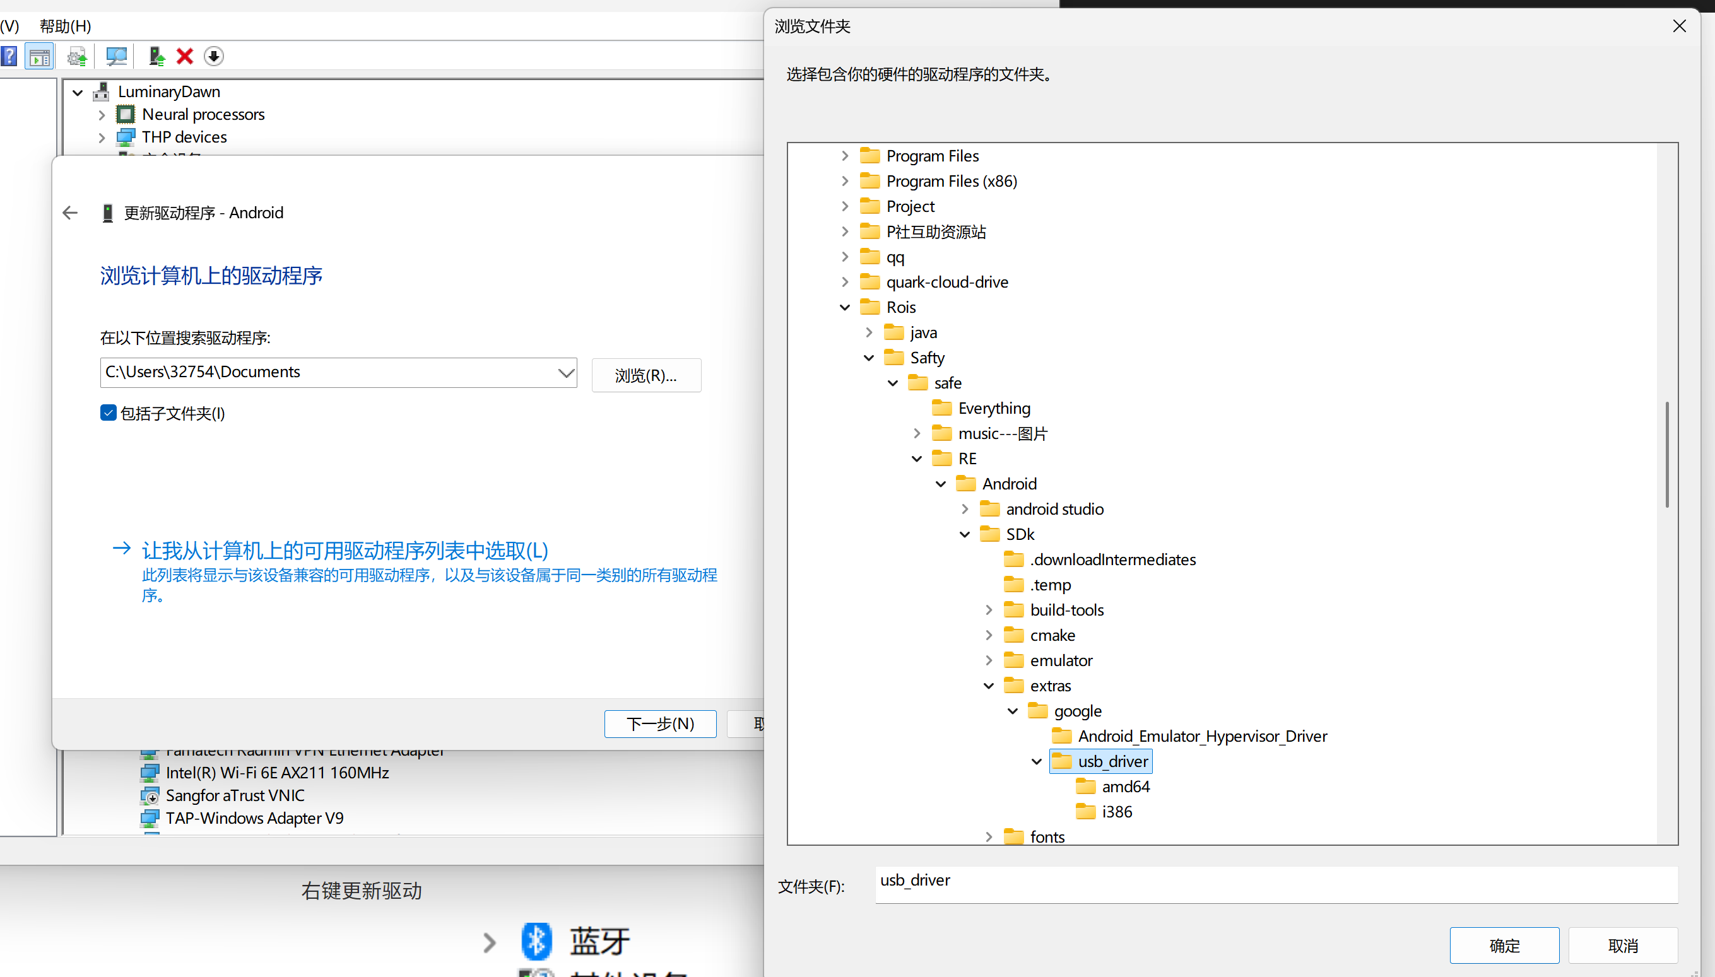Click the Next (下一步) button

660,723
